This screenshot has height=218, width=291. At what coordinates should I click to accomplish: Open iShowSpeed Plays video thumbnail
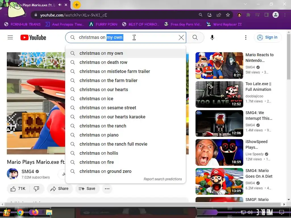pos(219,152)
